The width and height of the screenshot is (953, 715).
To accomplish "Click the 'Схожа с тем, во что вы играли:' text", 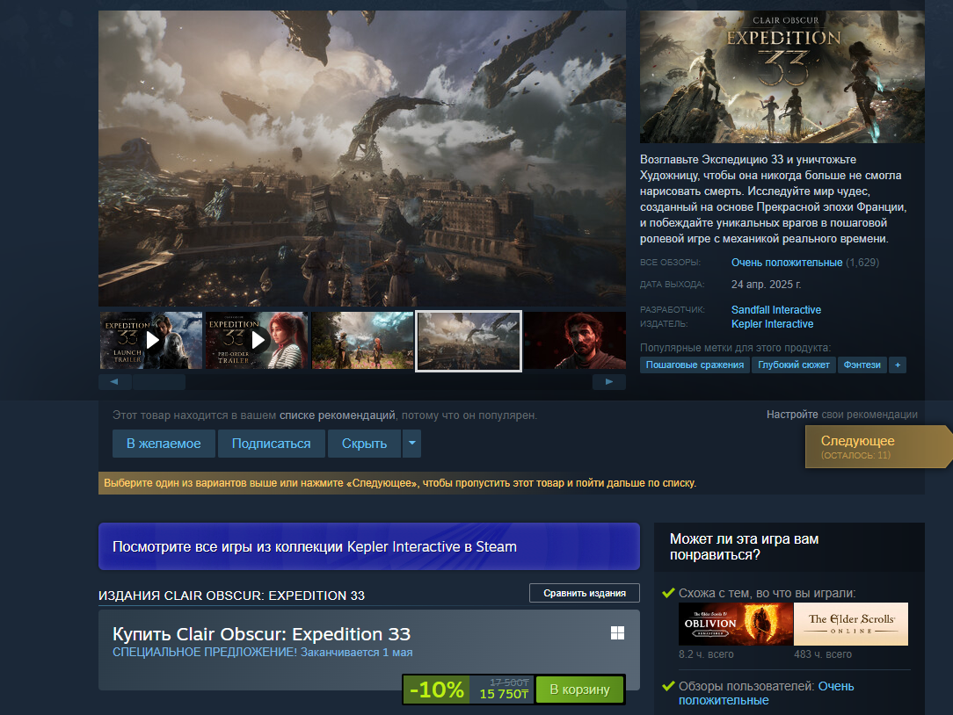I will click(x=767, y=593).
